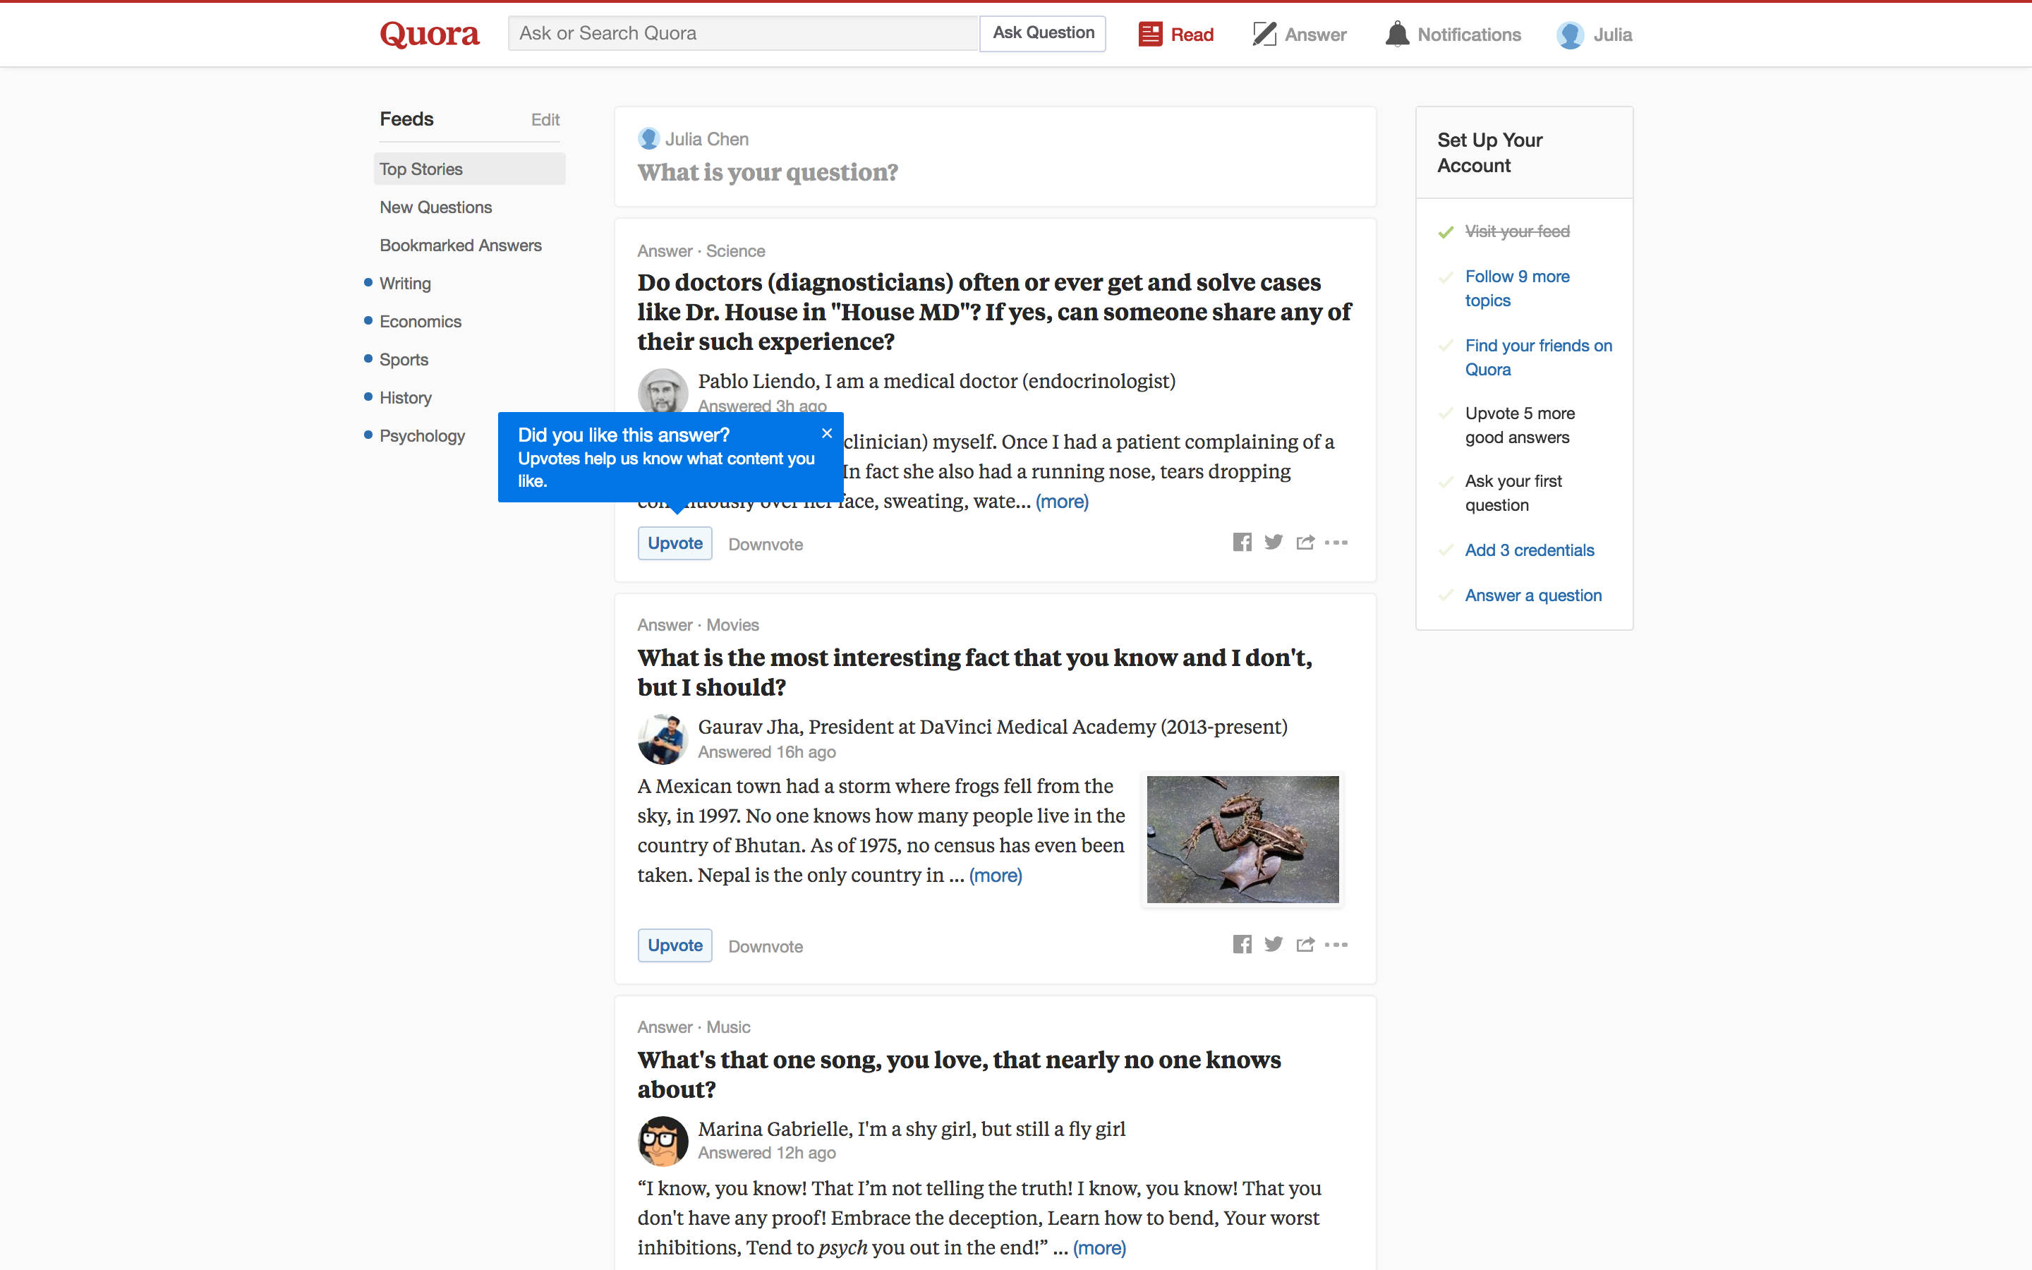
Task: Click 'Upvote 5 more good answers' item
Action: pyautogui.click(x=1520, y=425)
